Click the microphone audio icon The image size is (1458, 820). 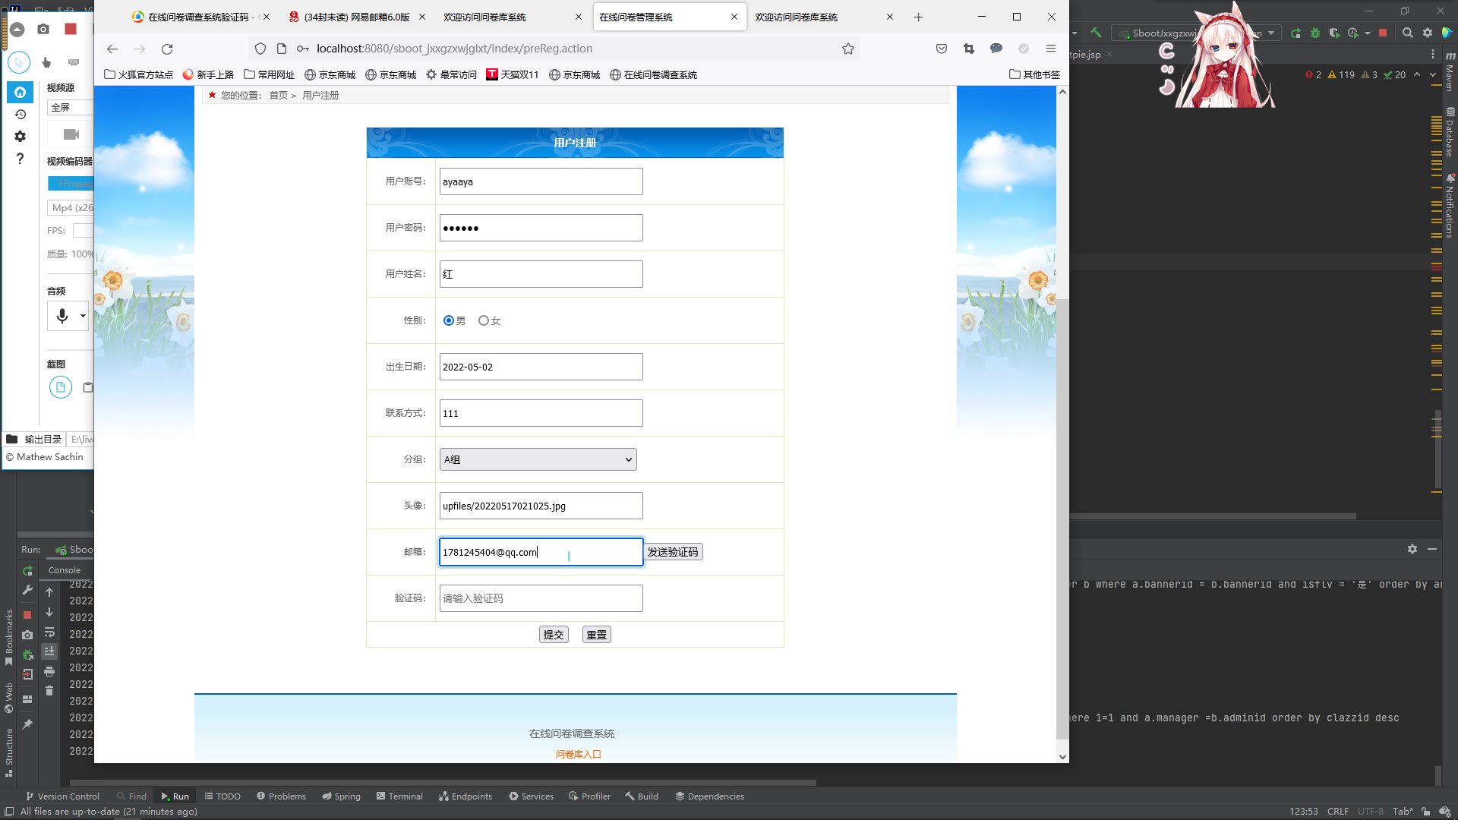tap(62, 316)
